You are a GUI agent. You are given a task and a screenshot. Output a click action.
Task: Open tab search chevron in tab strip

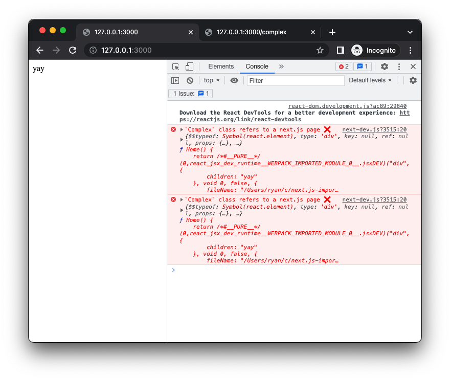click(x=410, y=32)
